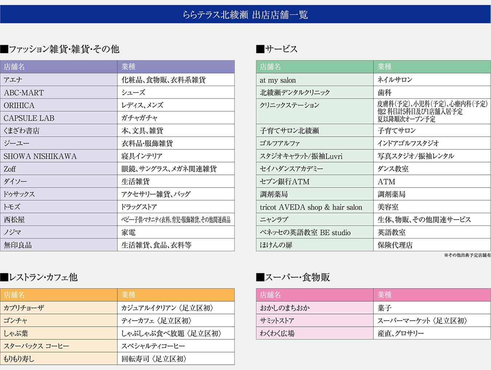Click the ネイルサロン category cell
This screenshot has width=491, height=370.
pos(432,80)
